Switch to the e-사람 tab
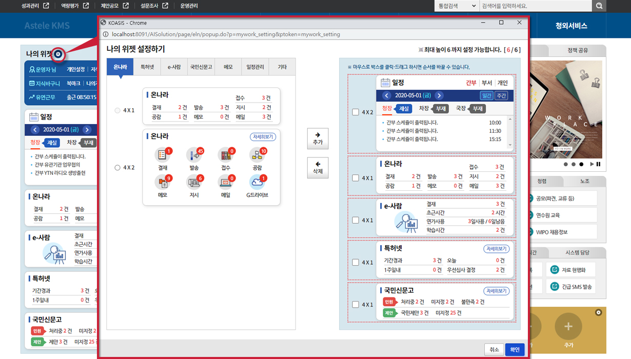The height and width of the screenshot is (359, 631). pyautogui.click(x=174, y=67)
